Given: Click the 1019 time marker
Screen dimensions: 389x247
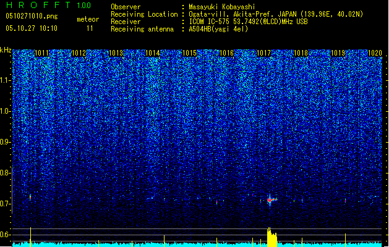Looking at the screenshot, I should pos(338,53).
